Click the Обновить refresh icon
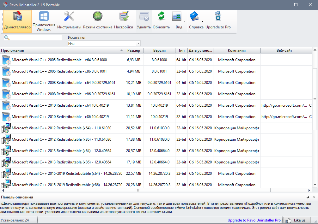The width and height of the screenshot is (318, 224). tap(161, 21)
